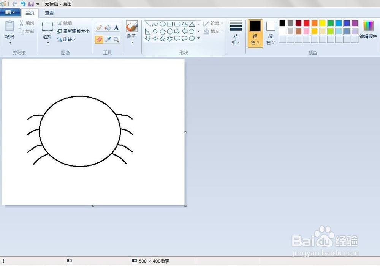Select the Text tool
The width and height of the screenshot is (380, 266).
[116, 28]
